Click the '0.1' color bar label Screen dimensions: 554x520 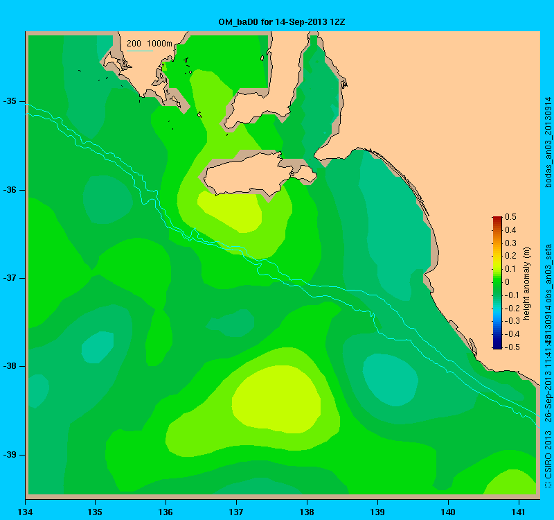pos(510,269)
